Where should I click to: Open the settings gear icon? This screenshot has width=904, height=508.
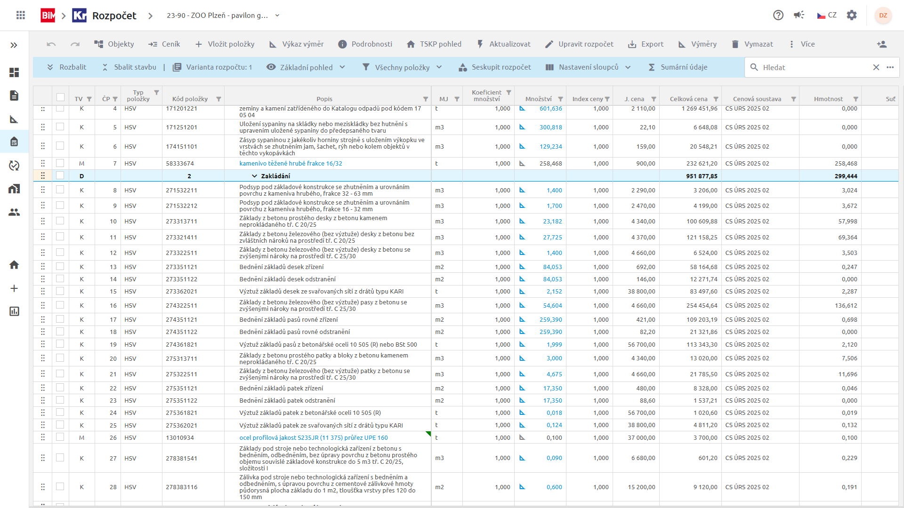point(852,15)
